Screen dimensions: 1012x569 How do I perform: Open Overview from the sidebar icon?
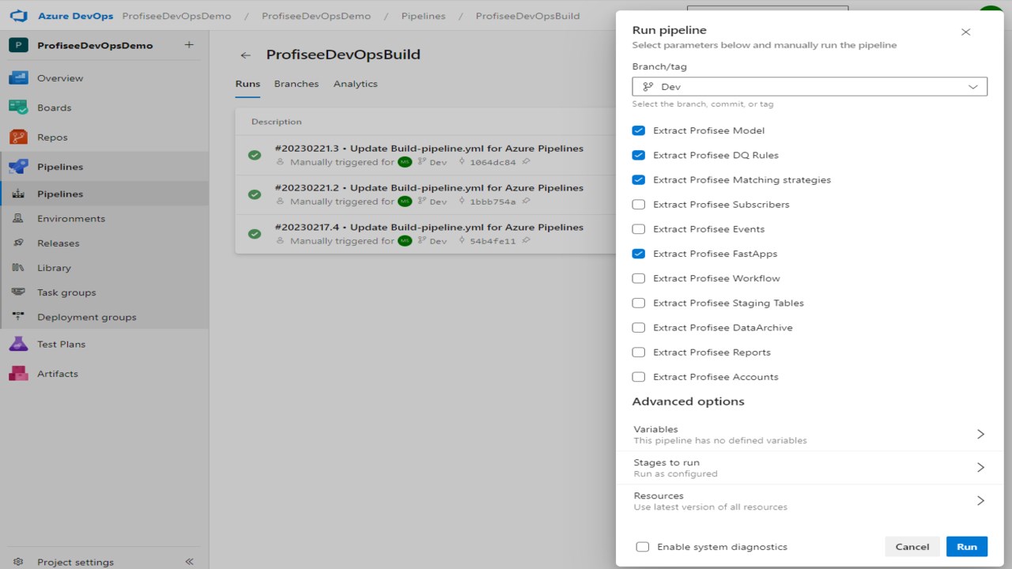click(18, 78)
